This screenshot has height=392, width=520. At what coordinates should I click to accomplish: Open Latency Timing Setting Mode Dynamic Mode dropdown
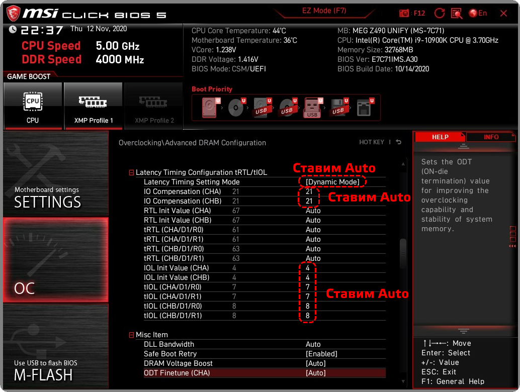[x=332, y=182]
